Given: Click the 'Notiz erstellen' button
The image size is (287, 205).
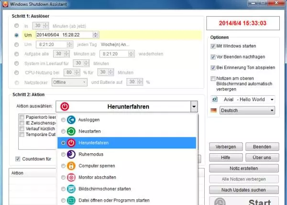Looking at the screenshot, I should pos(244,169).
